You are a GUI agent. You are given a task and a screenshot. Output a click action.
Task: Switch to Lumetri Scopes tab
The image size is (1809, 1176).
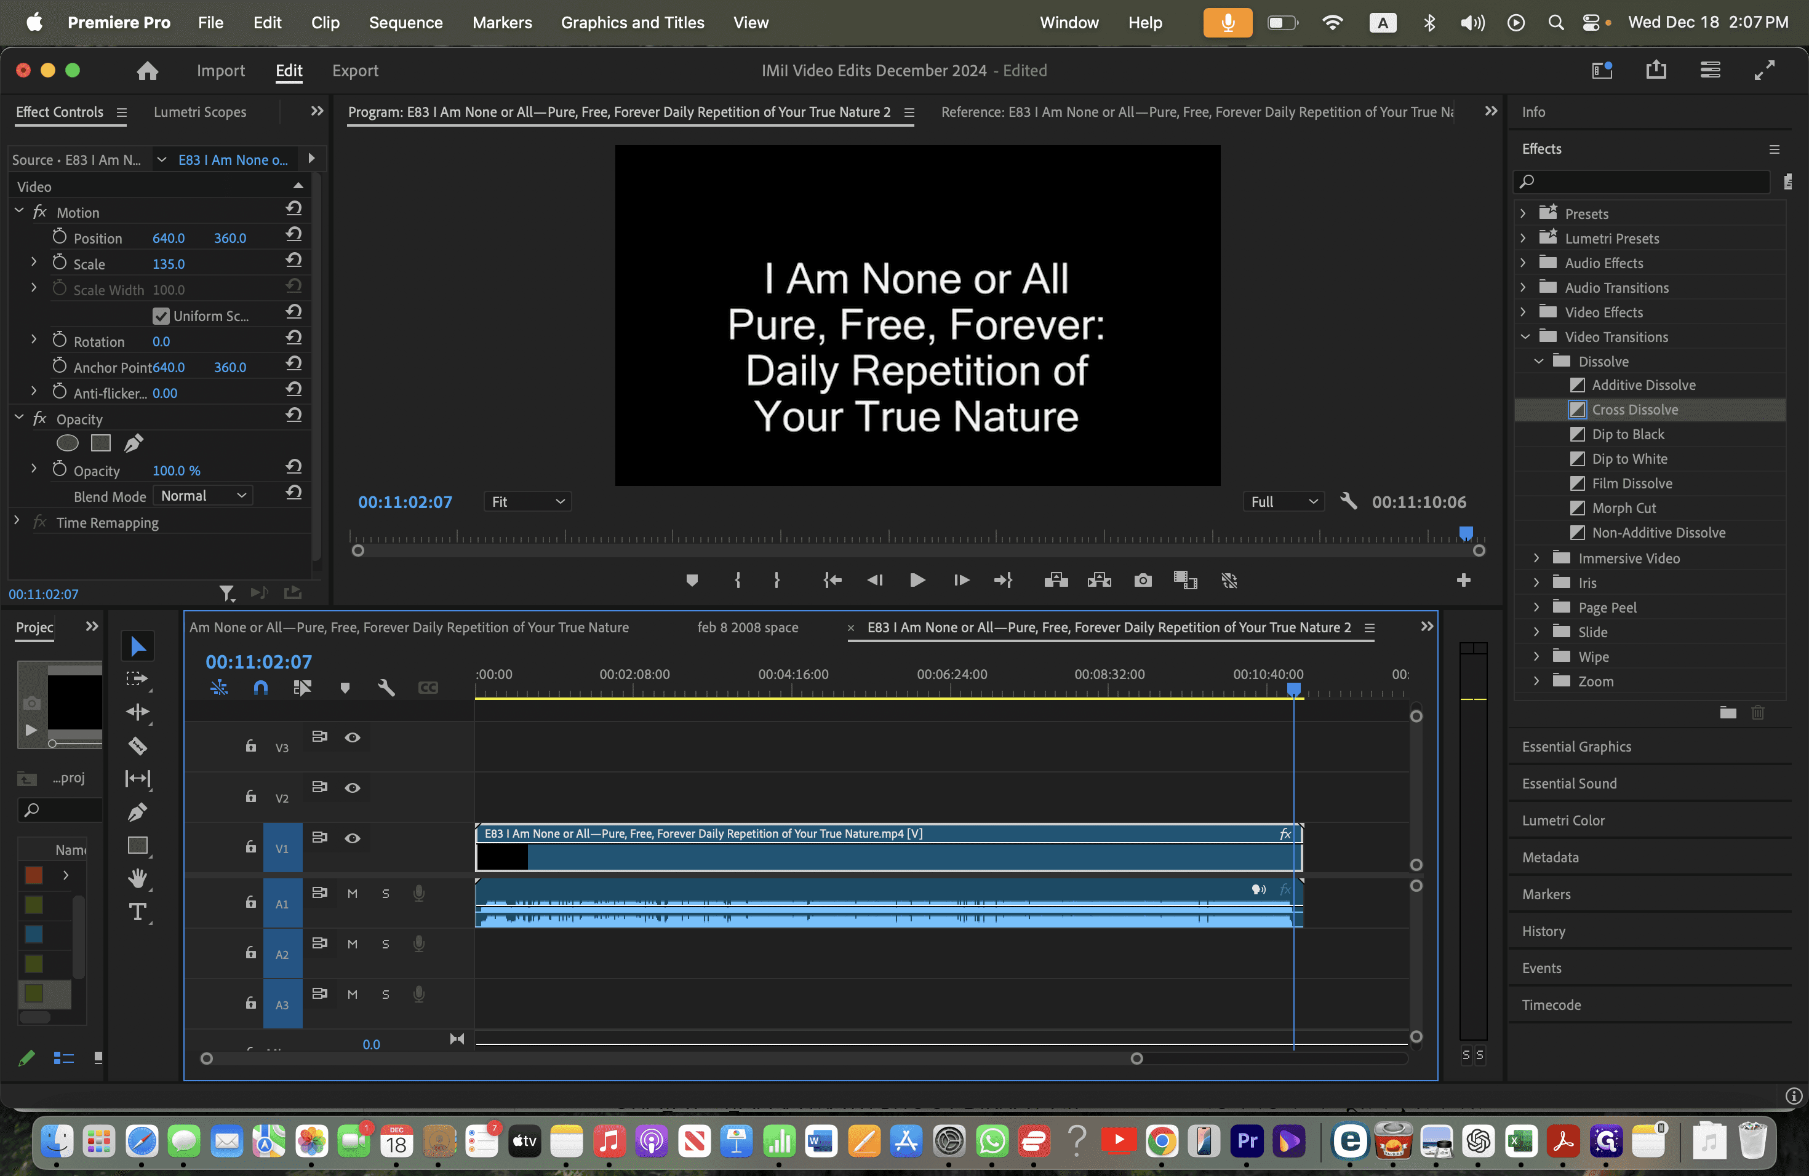pos(200,112)
